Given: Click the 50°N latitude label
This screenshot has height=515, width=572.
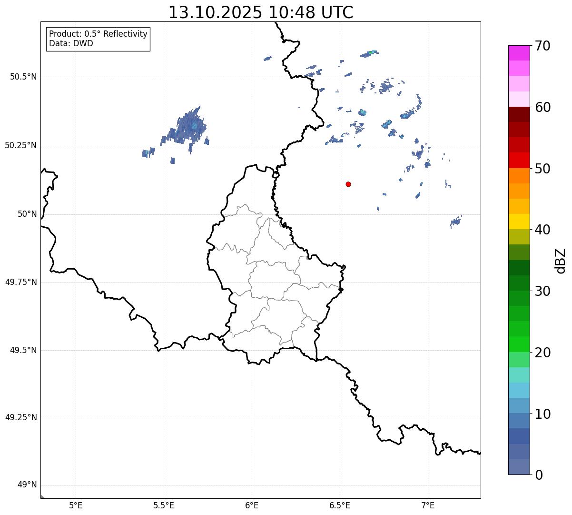Looking at the screenshot, I should [27, 214].
